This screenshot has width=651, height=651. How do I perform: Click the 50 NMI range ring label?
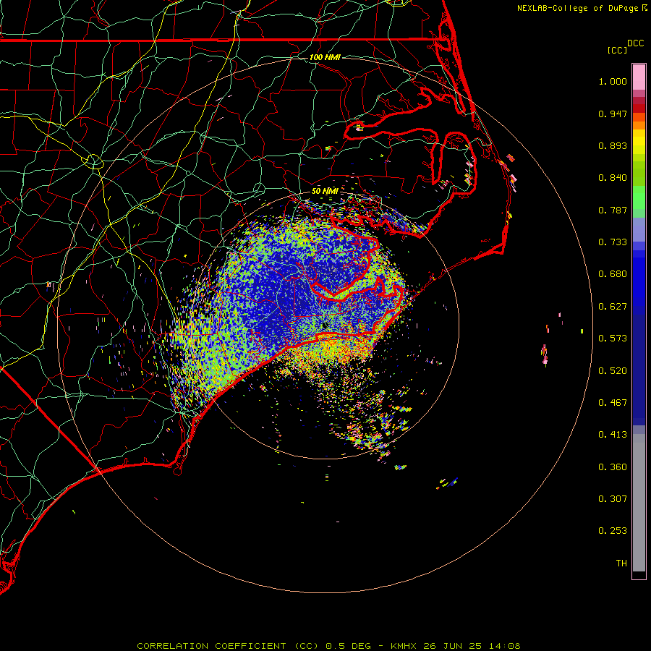coord(325,191)
